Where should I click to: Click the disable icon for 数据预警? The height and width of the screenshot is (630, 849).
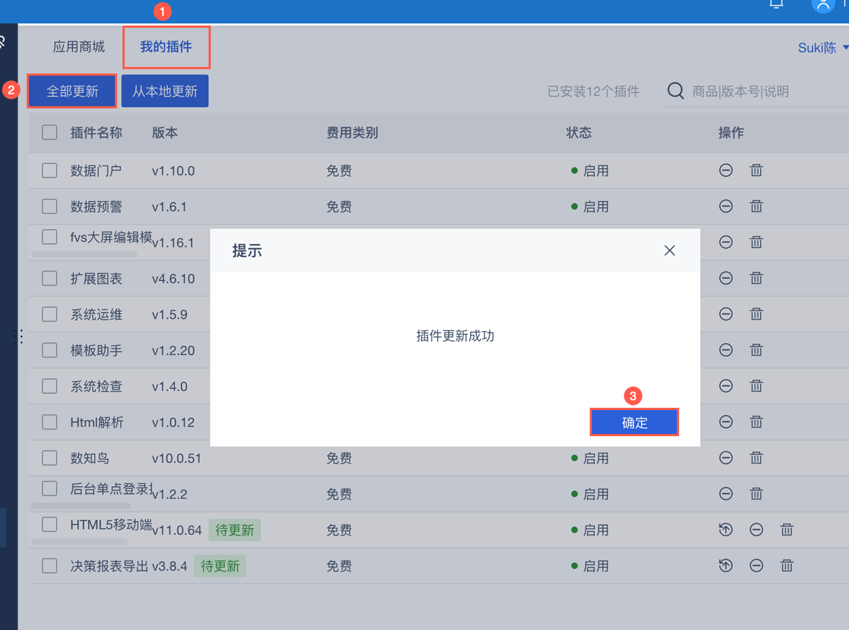coord(726,206)
